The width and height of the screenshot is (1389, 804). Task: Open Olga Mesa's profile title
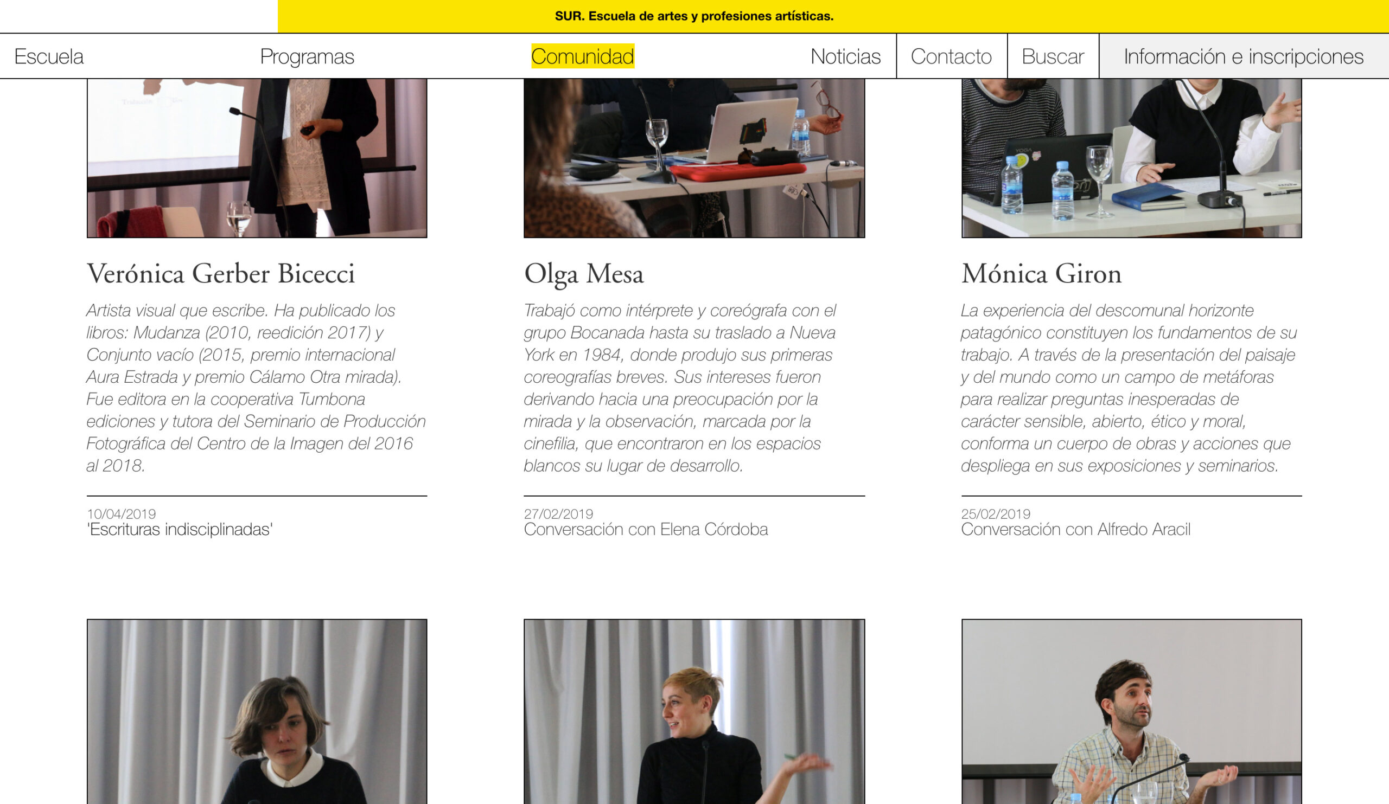pyautogui.click(x=584, y=274)
